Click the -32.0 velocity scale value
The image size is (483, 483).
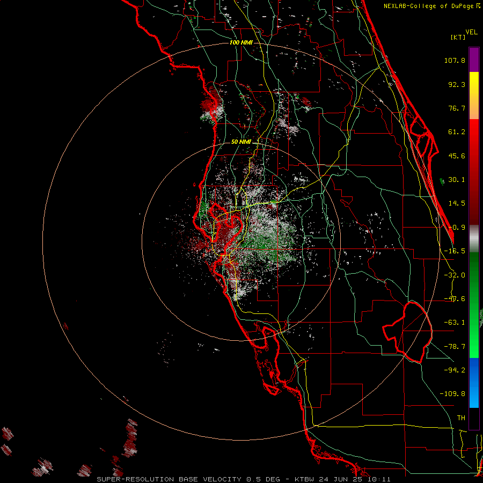point(455,275)
